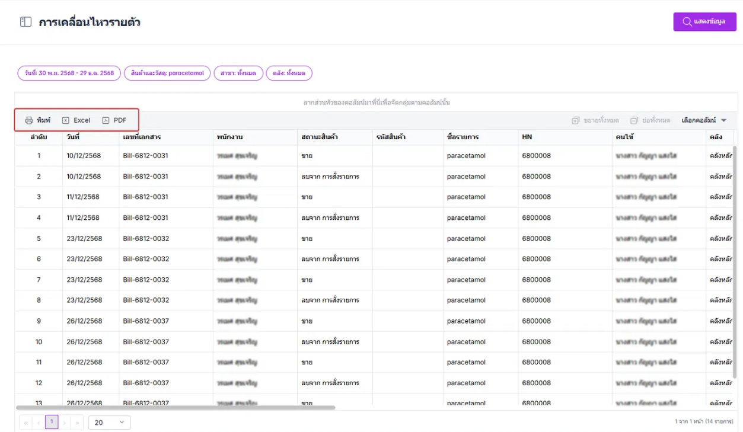Open the เลือกคอลัมน์ column chooser dropdown
This screenshot has width=743, height=432.
pos(704,120)
